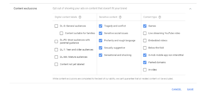Enable DL-G: General audiences checkbox

pos(56,26)
